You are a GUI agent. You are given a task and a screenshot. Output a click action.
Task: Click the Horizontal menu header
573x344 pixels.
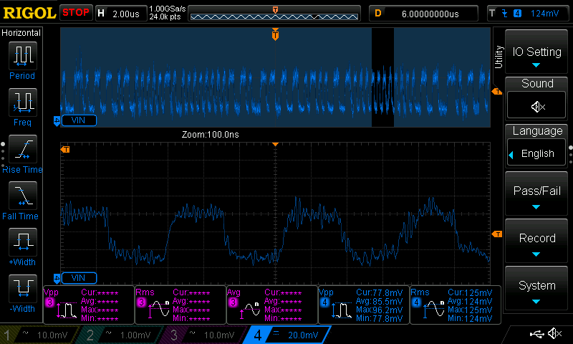pos(21,32)
